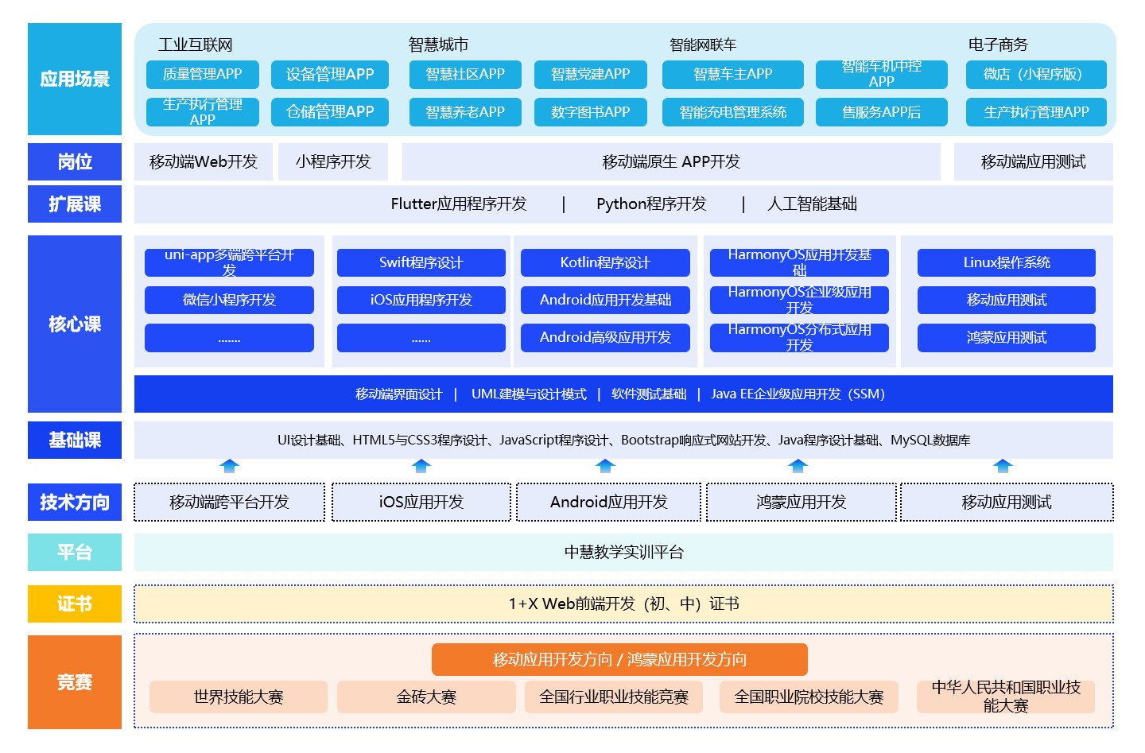The image size is (1145, 753).
Task: Select the 移动端原生 APP开发 position box
Action: [x=671, y=161]
